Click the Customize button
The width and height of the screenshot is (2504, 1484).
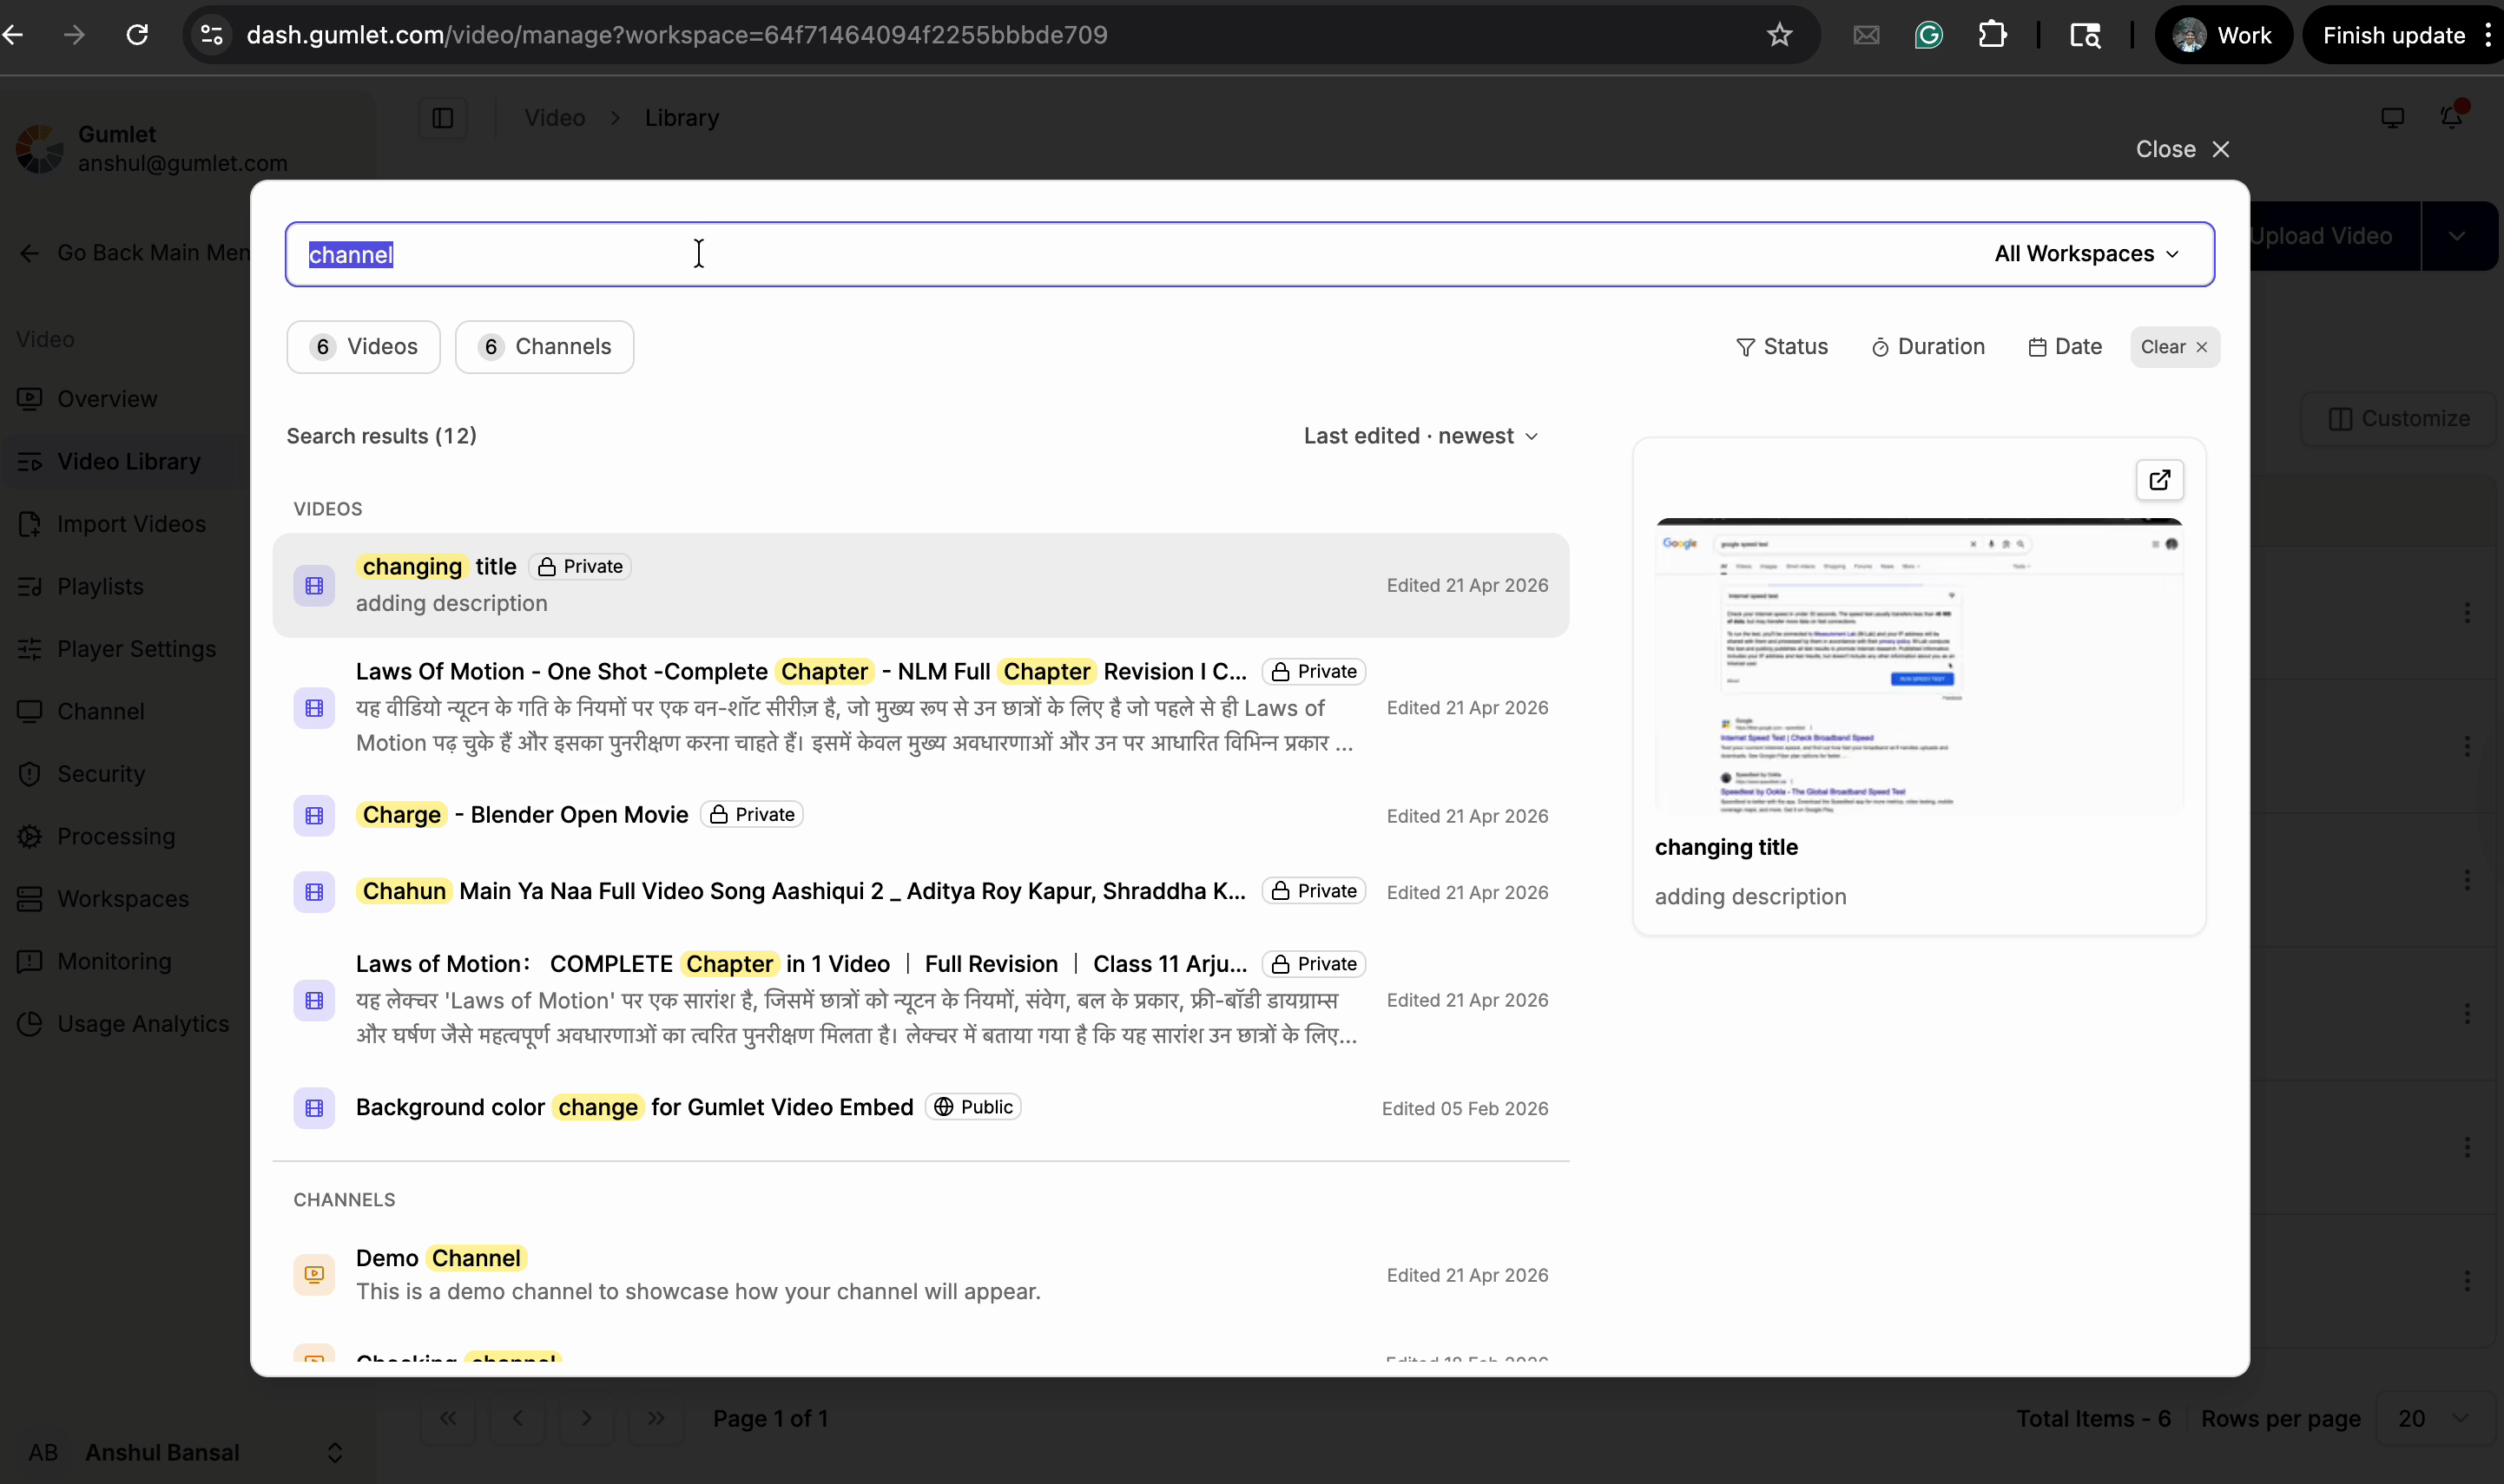coord(2399,418)
